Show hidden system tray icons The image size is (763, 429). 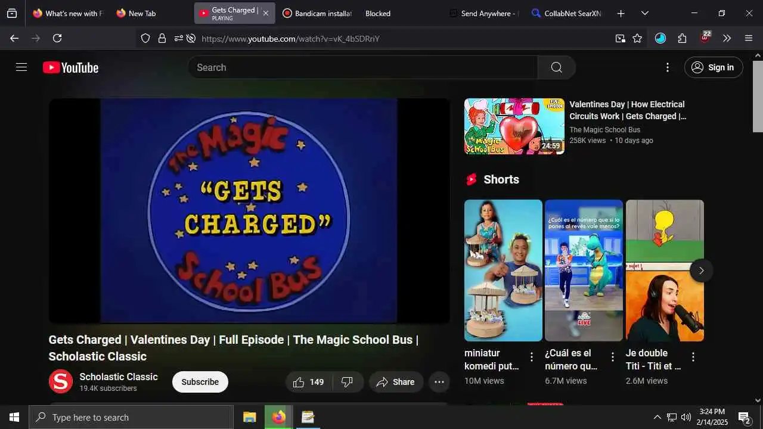(657, 417)
